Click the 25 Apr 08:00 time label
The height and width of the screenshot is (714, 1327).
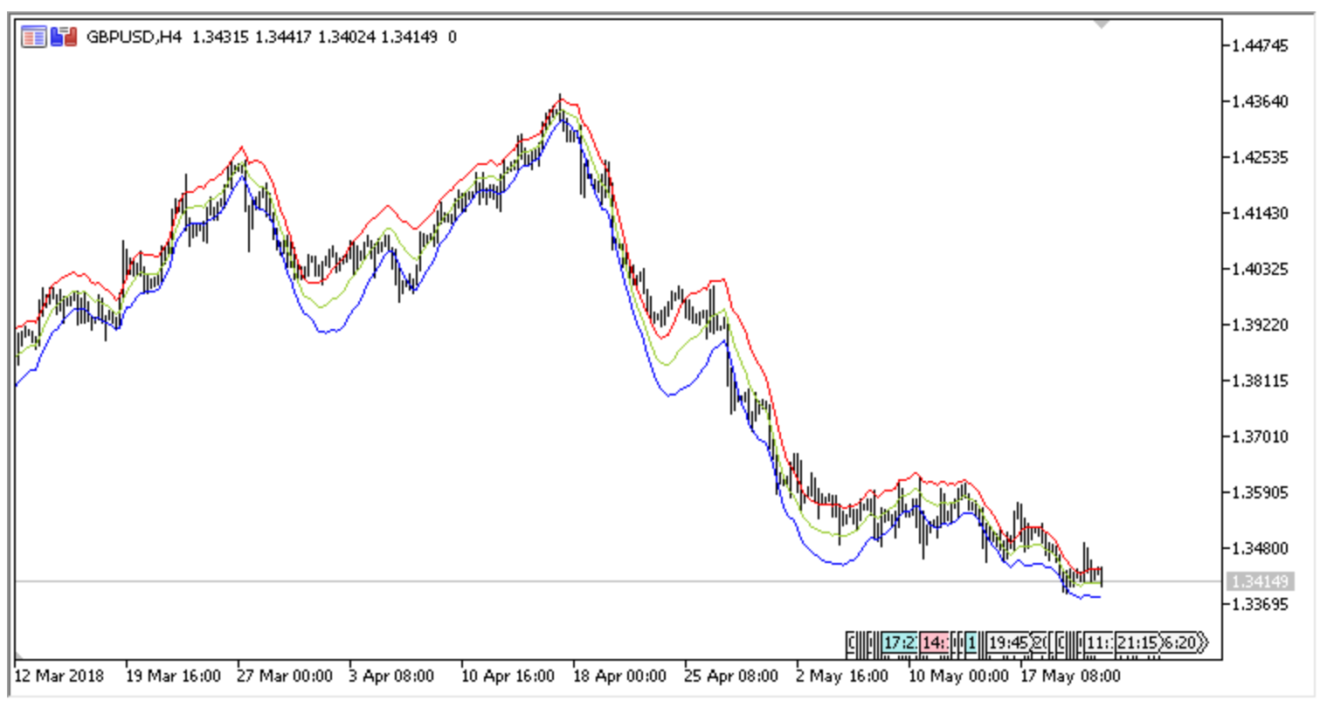(731, 676)
